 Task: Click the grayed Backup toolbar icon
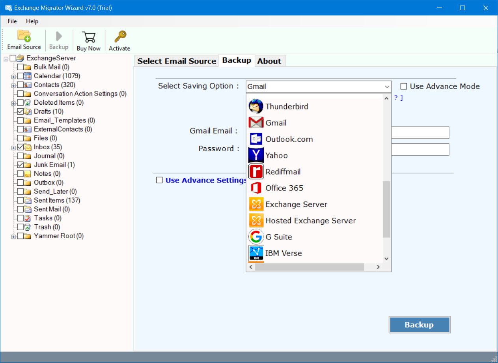point(59,36)
